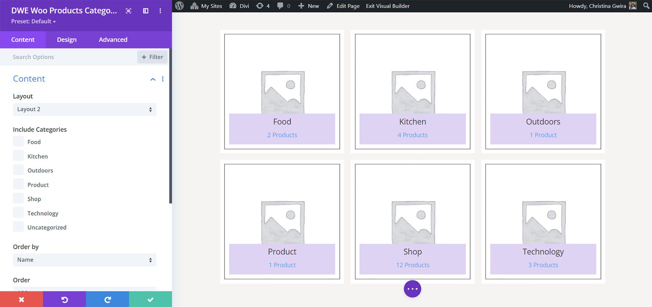652x307 pixels.
Task: Check the Technology category checkbox
Action: coord(18,213)
